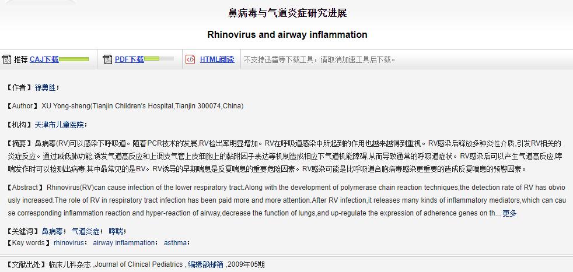Click the English keyword asthma
573x272 pixels.
click(x=175, y=242)
